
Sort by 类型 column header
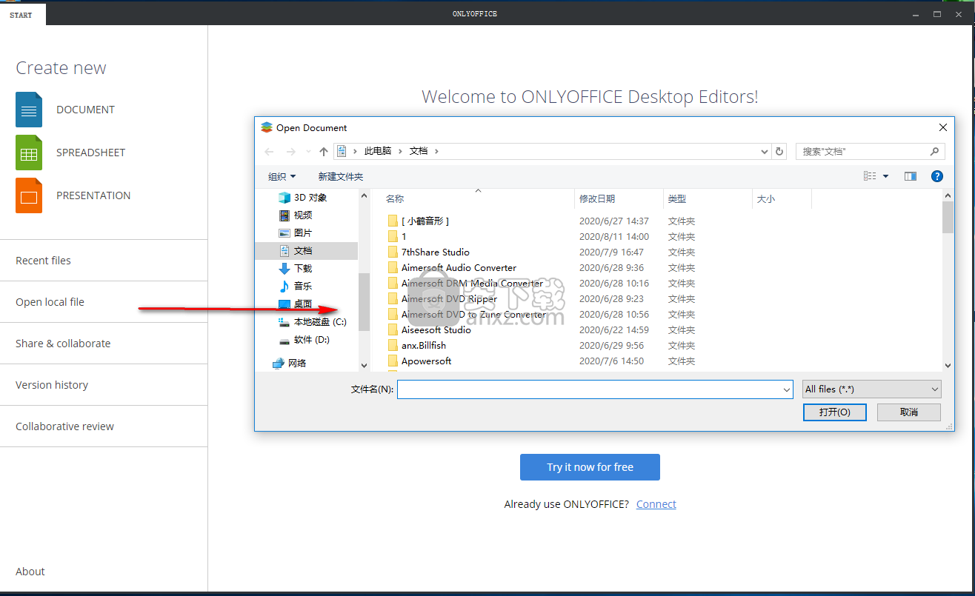click(x=677, y=199)
